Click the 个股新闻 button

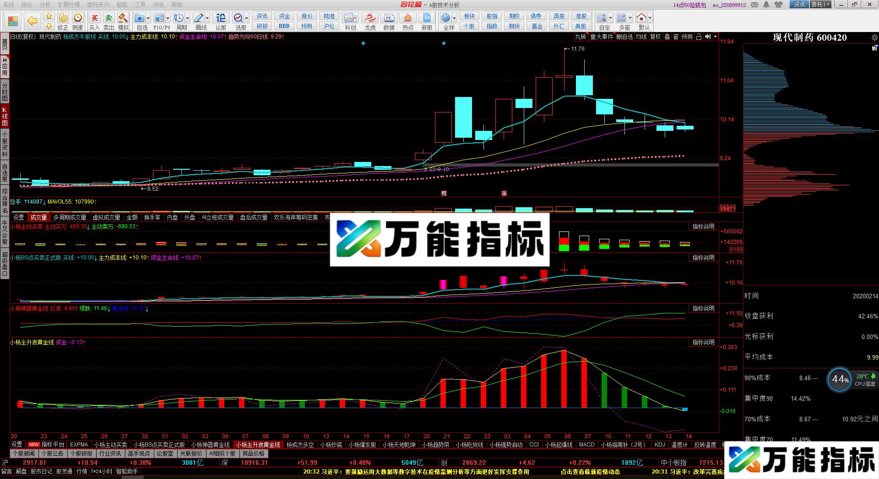pyautogui.click(x=23, y=453)
